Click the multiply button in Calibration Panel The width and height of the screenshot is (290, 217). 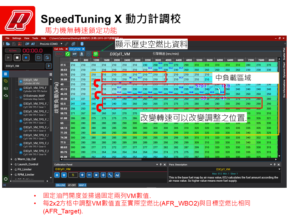96,175
